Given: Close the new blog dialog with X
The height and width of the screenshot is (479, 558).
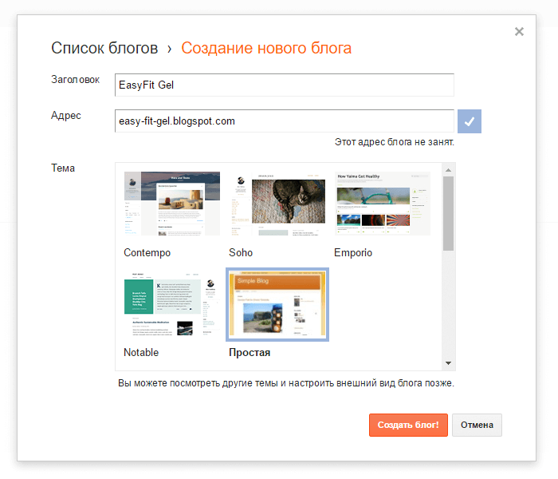Looking at the screenshot, I should (x=519, y=32).
